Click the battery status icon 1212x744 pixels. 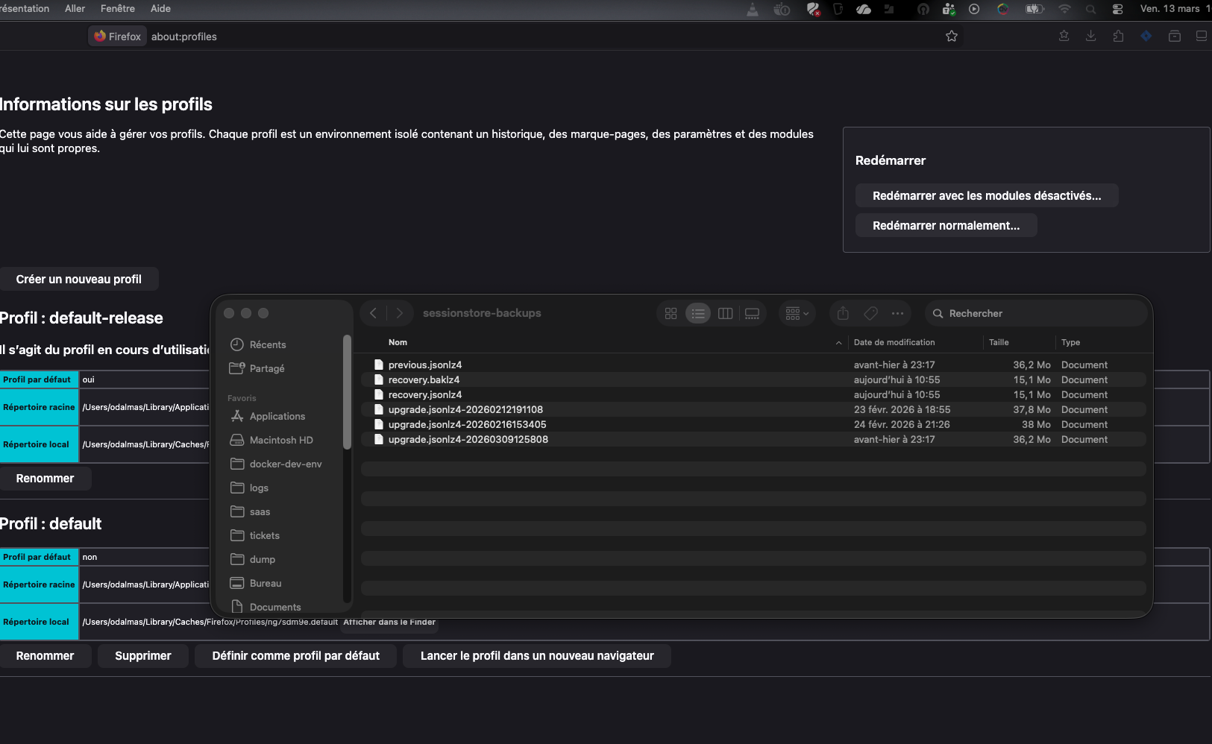click(1034, 9)
